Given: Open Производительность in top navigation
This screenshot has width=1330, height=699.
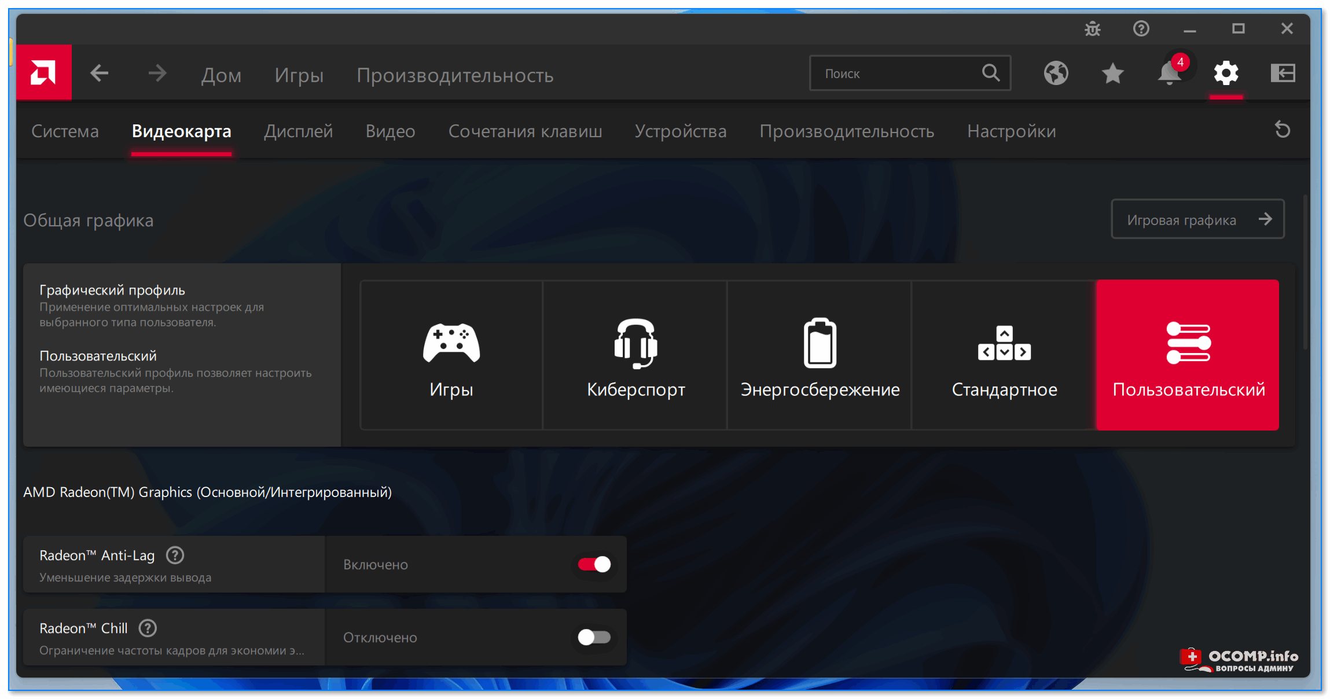Looking at the screenshot, I should pyautogui.click(x=455, y=75).
